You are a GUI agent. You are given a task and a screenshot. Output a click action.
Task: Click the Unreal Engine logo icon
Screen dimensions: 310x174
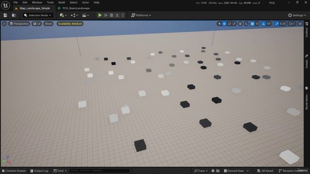pyautogui.click(x=5, y=5)
